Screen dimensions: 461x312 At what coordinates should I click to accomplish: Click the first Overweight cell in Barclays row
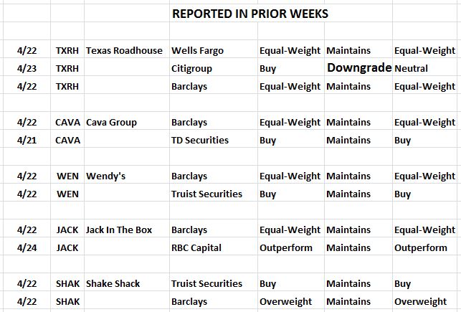click(x=285, y=302)
